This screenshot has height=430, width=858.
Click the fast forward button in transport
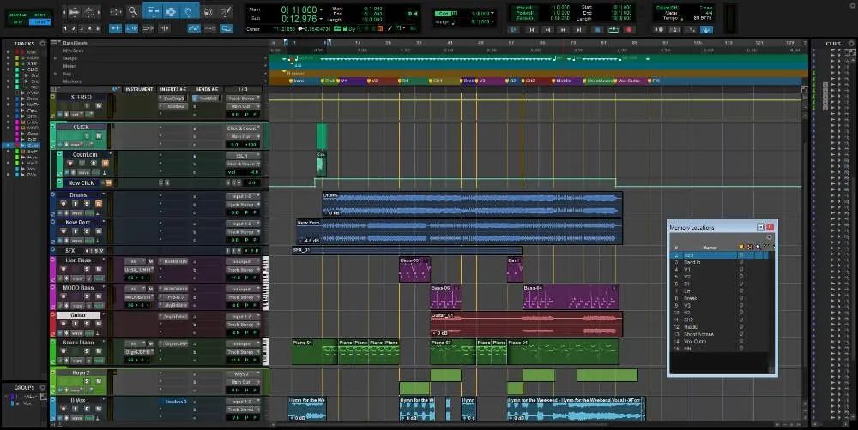[x=563, y=29]
